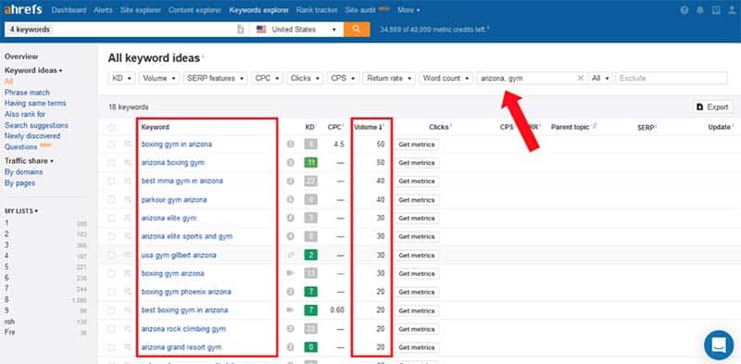Click the KD badge for 'arizona boxing gym'
741x364 pixels.
pyautogui.click(x=310, y=163)
